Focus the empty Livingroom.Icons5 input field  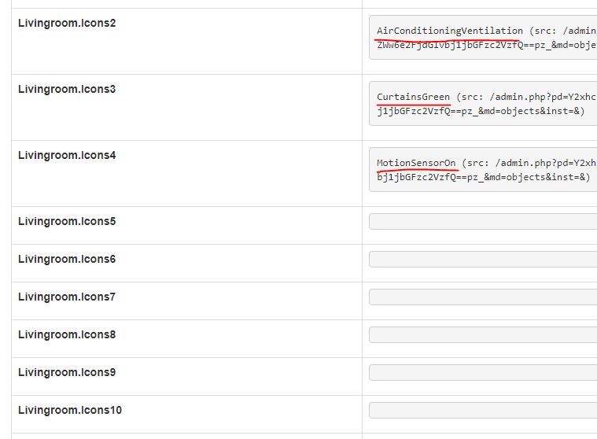click(x=483, y=222)
